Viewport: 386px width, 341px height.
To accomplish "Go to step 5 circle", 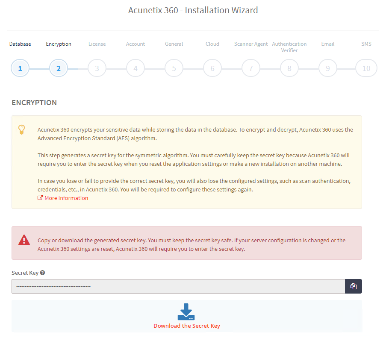I will 174,68.
